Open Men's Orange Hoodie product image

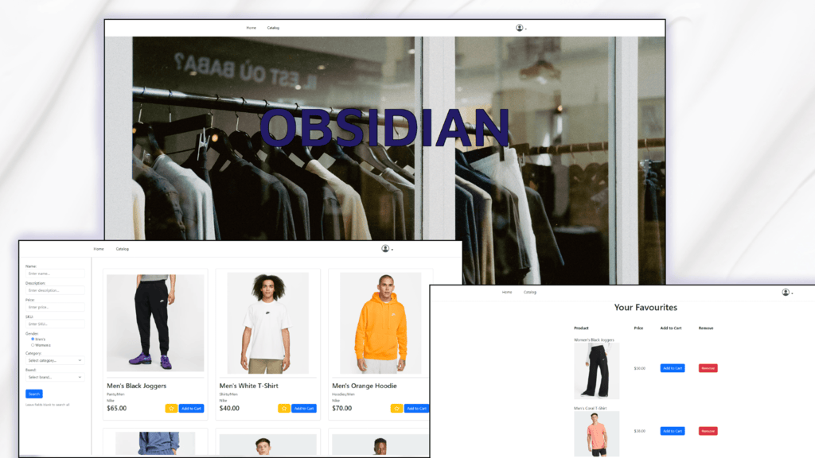(380, 324)
